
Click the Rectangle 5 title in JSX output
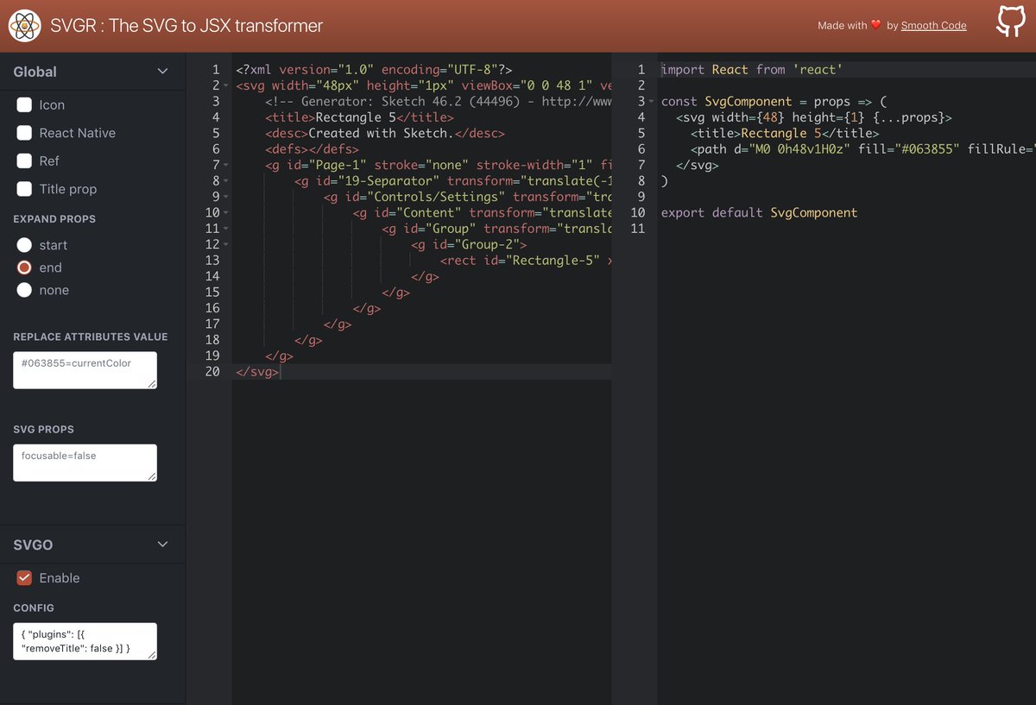pyautogui.click(x=785, y=133)
